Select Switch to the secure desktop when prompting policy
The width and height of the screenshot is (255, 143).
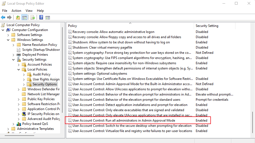tap(132, 126)
